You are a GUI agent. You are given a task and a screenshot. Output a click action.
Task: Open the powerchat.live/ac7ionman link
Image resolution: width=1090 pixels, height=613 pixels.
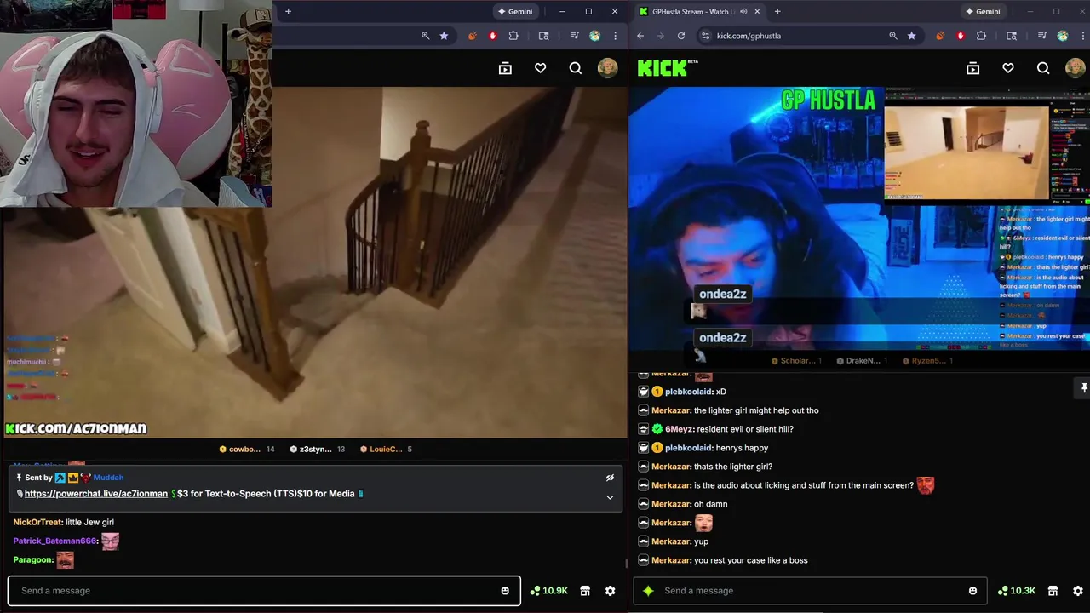[96, 494]
